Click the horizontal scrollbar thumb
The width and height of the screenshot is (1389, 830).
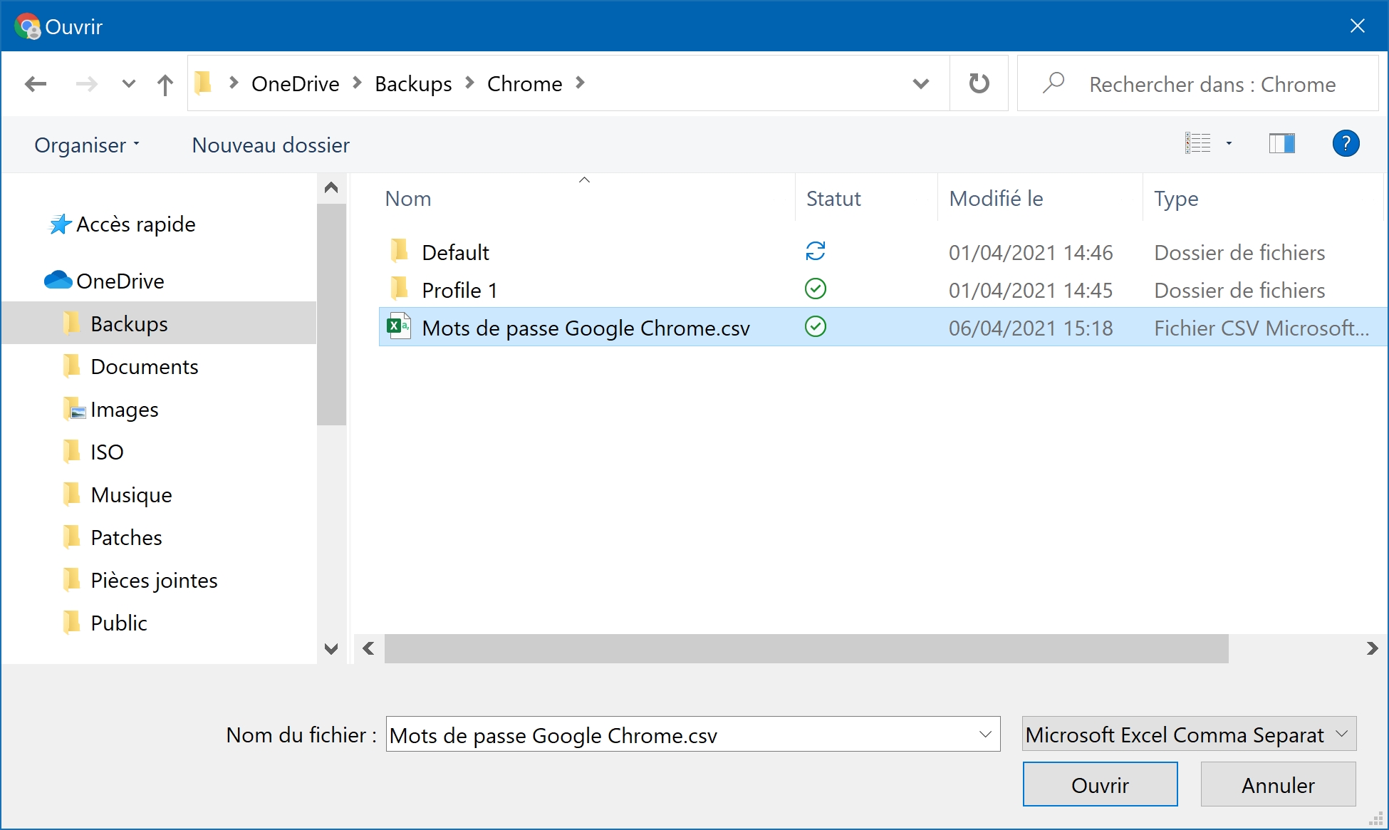806,648
